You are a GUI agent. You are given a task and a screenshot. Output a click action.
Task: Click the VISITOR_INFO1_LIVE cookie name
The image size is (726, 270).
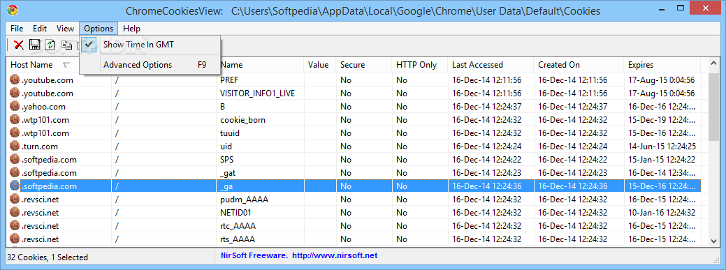(x=257, y=93)
